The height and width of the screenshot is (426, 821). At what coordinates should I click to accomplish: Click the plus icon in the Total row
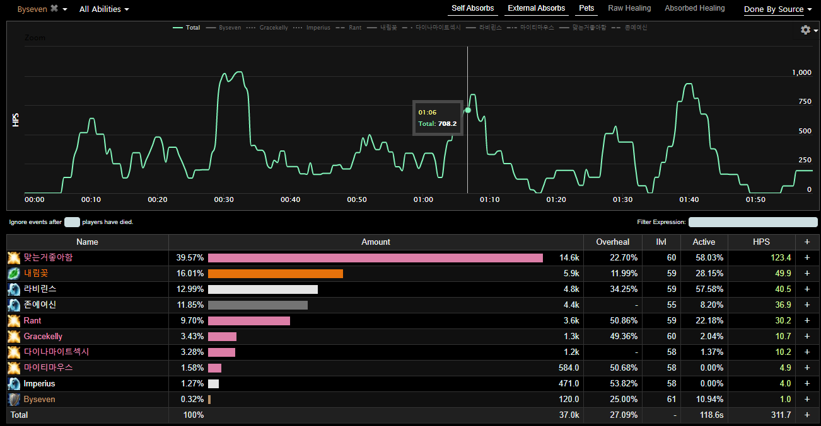[x=806, y=415]
